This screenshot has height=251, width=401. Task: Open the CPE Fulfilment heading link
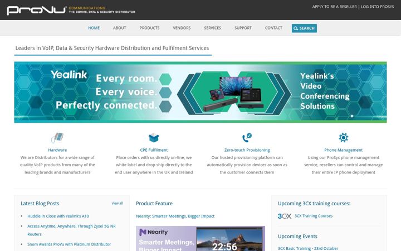tap(154, 150)
